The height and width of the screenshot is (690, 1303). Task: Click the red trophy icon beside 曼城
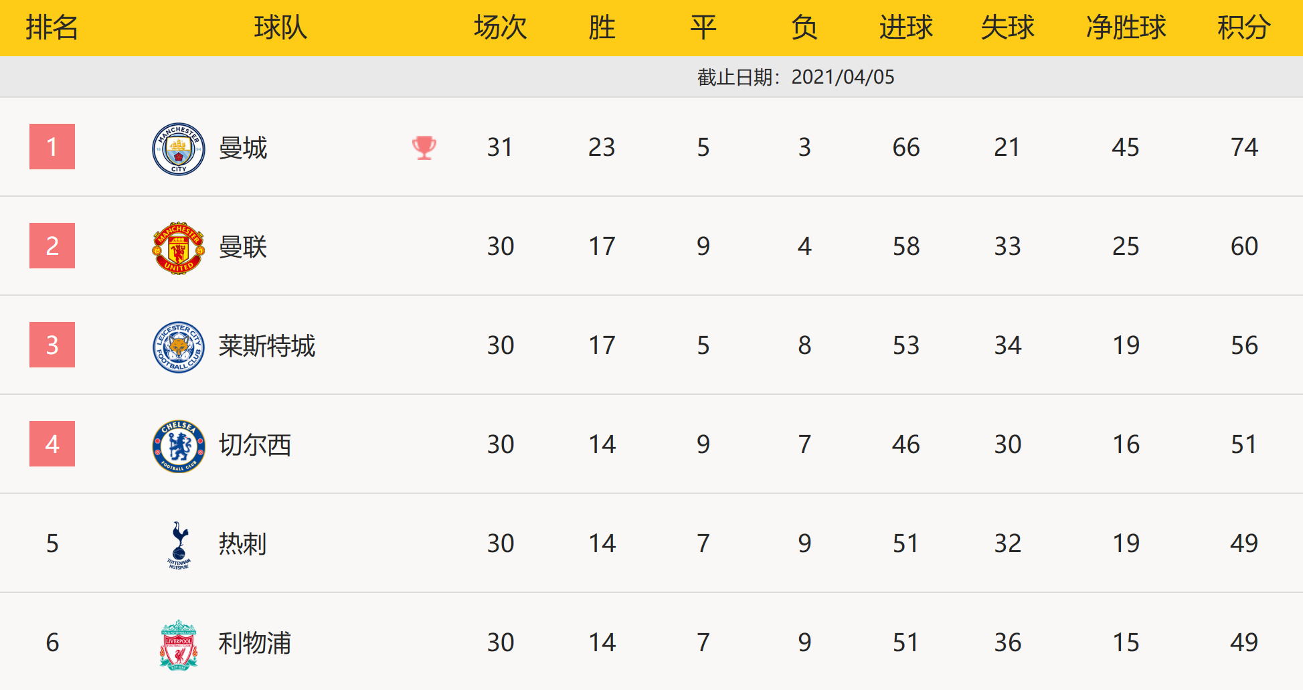[424, 147]
